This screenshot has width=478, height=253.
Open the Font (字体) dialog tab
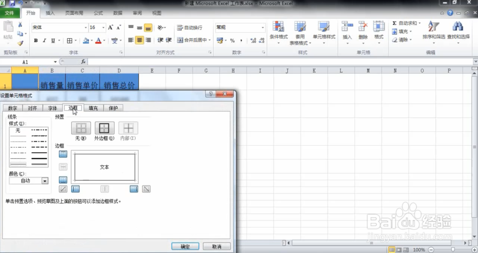(53, 108)
